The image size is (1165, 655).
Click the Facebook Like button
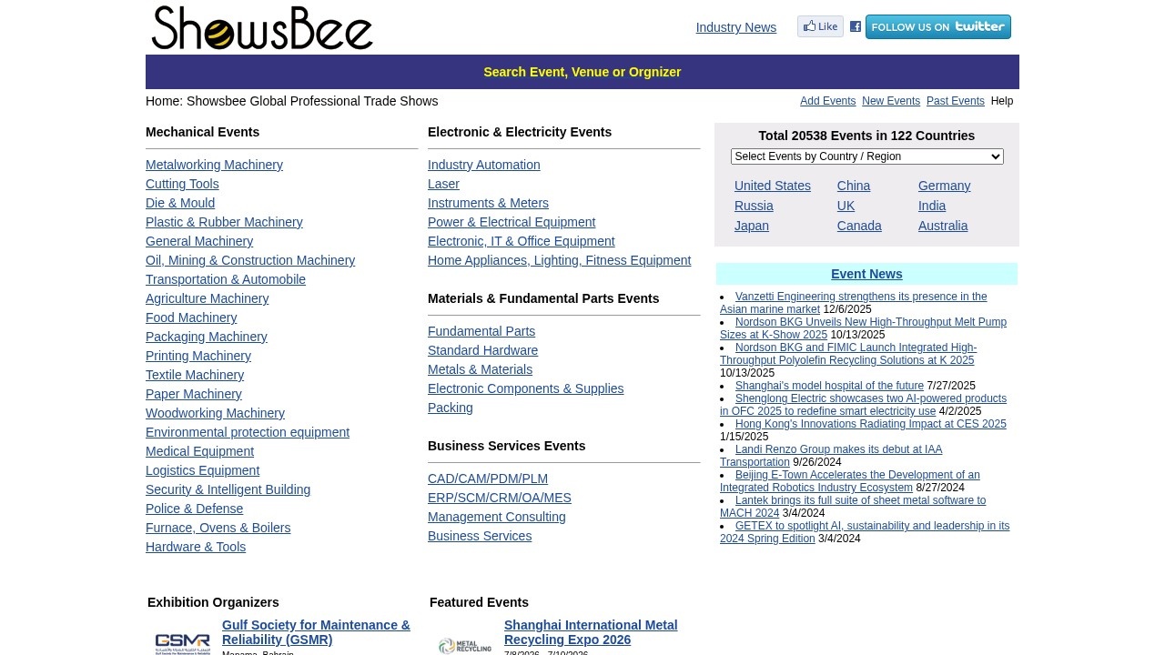point(819,26)
